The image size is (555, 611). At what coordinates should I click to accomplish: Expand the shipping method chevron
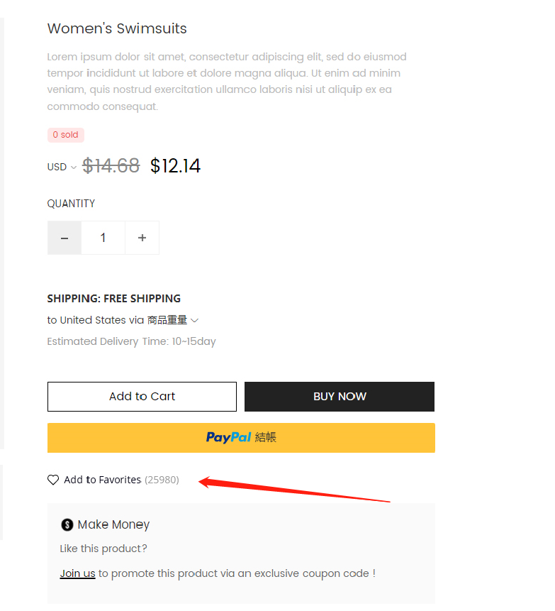pyautogui.click(x=195, y=321)
